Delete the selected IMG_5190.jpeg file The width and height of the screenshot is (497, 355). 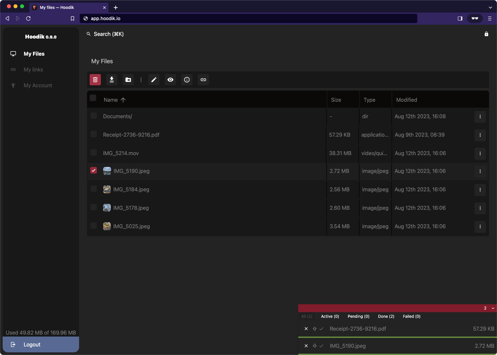coord(95,80)
